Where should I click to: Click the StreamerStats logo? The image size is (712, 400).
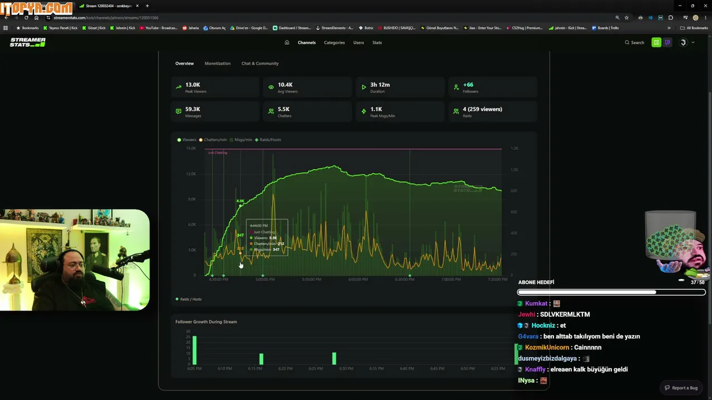click(x=28, y=42)
